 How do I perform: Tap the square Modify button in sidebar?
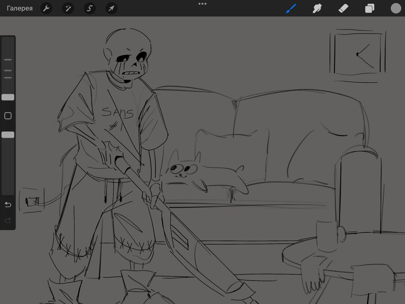[x=8, y=116]
